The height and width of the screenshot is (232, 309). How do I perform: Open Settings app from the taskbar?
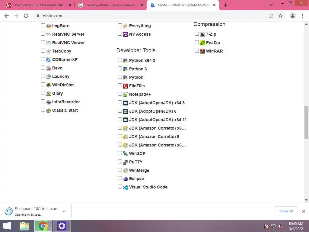[62, 226]
